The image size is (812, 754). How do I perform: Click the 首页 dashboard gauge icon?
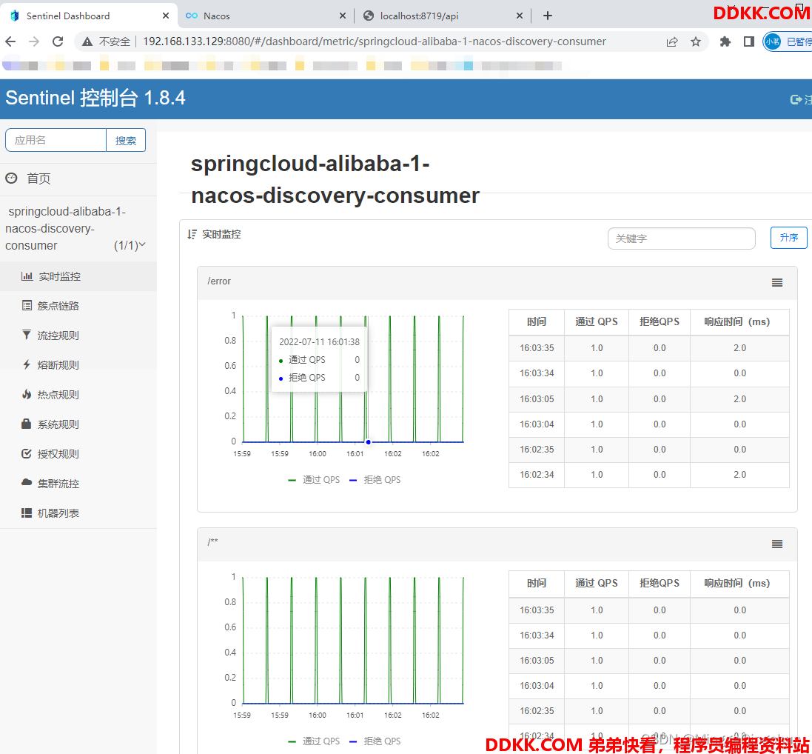tap(11, 179)
